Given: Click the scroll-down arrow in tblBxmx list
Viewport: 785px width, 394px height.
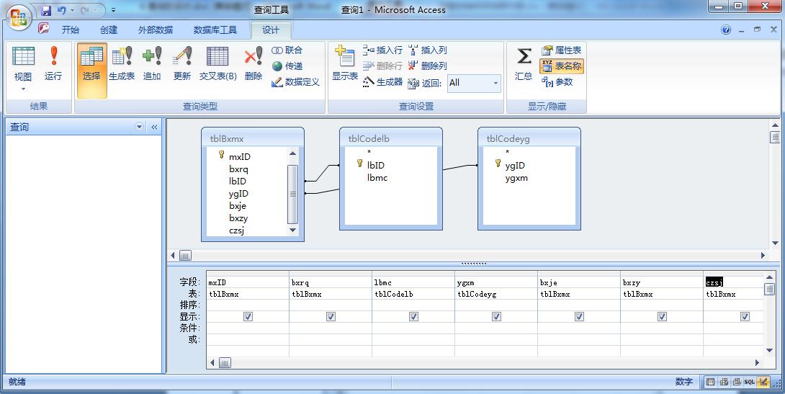Looking at the screenshot, I should pos(293,230).
